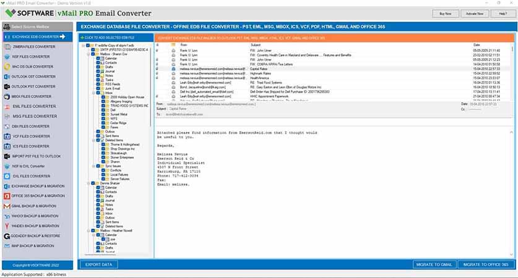Click the Migrate to Gmail button
518x278 pixels.
pyautogui.click(x=434, y=264)
